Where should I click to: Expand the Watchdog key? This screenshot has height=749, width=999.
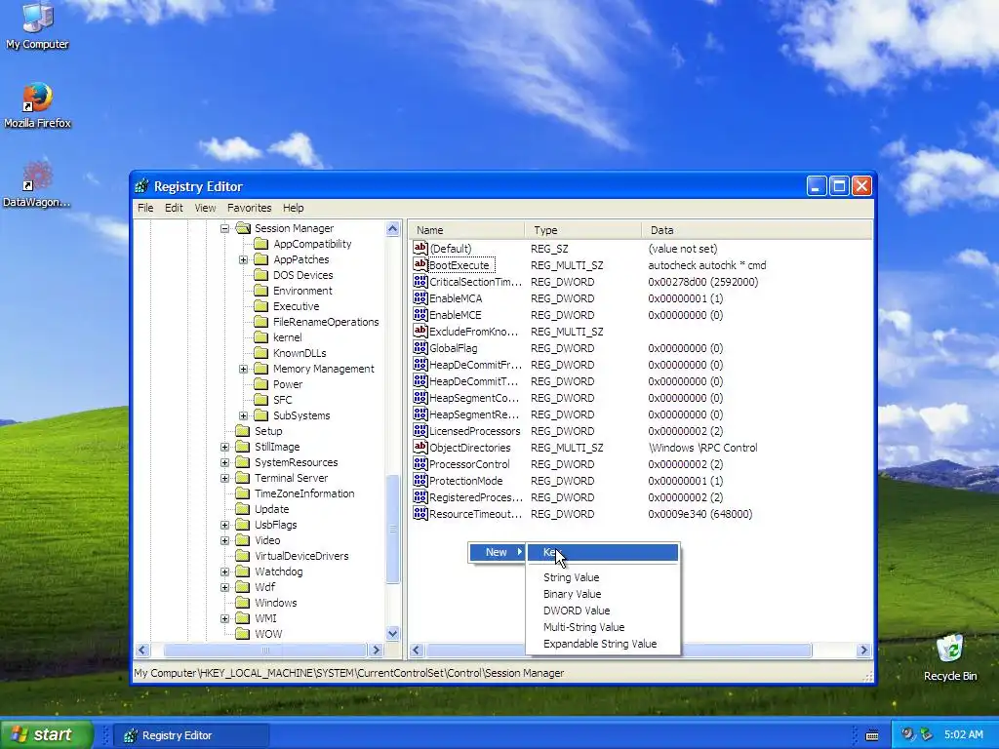point(225,572)
